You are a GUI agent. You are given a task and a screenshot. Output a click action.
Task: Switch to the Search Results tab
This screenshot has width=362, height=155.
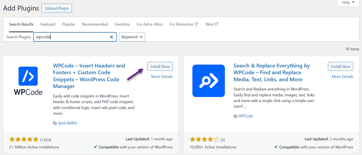[x=21, y=24]
